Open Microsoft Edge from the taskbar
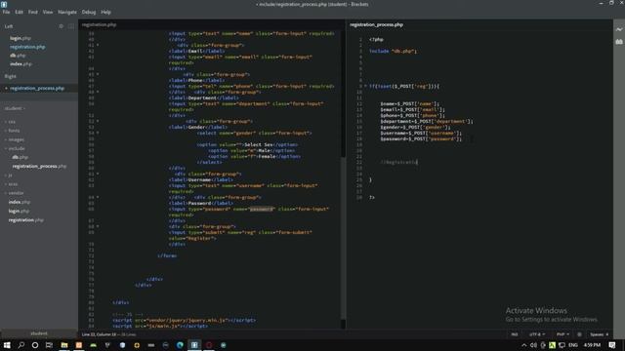Image resolution: width=625 pixels, height=351 pixels. [180, 345]
